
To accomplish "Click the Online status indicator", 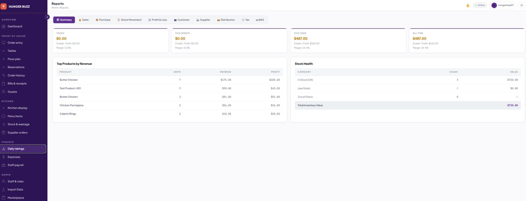I will pos(480,5).
